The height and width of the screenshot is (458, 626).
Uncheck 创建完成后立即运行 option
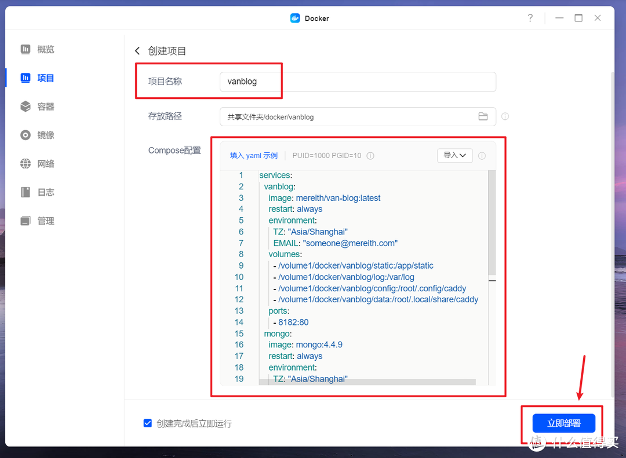pyautogui.click(x=148, y=423)
